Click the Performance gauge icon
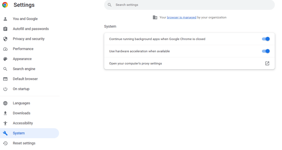The width and height of the screenshot is (282, 150). (x=5, y=49)
